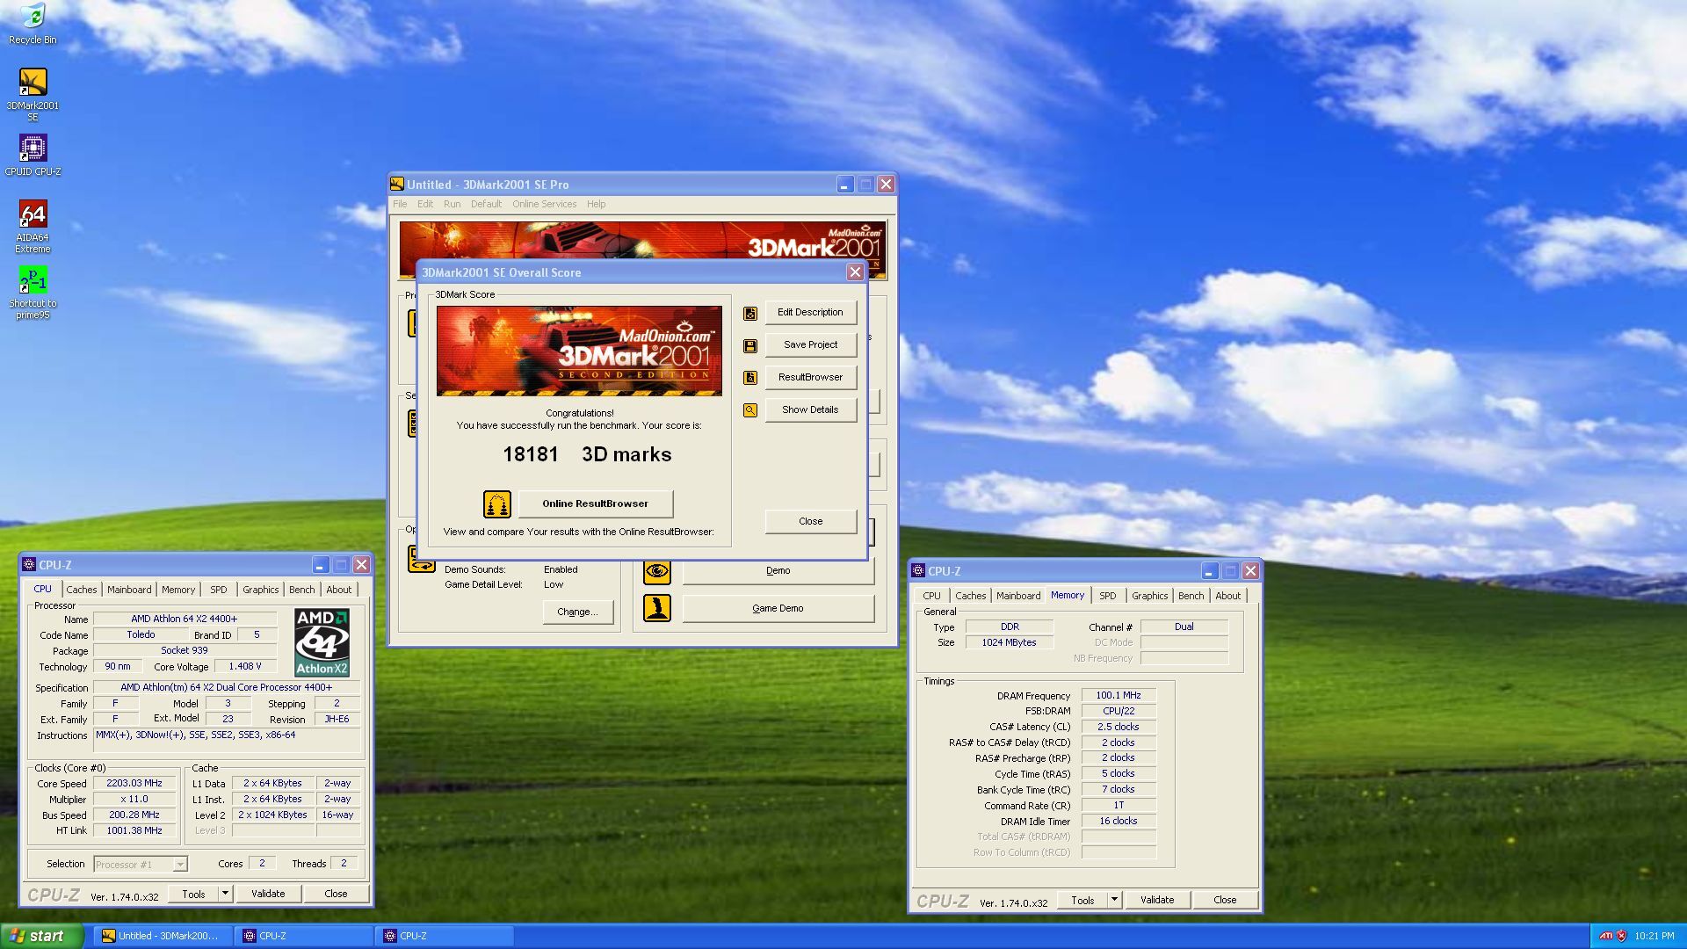Screen dimensions: 1687x949
Task: Click the Online ResultBrowser people icon
Action: click(497, 504)
